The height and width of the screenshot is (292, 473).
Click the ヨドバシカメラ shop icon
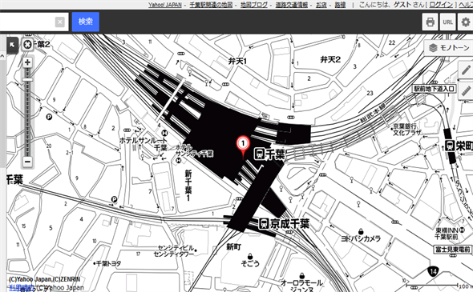(x=361, y=231)
